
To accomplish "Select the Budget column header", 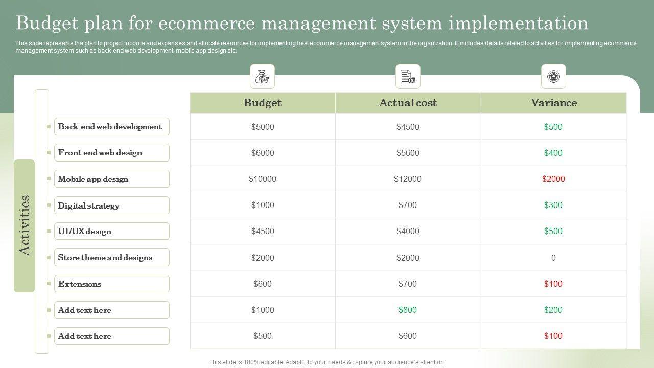I will click(x=263, y=103).
